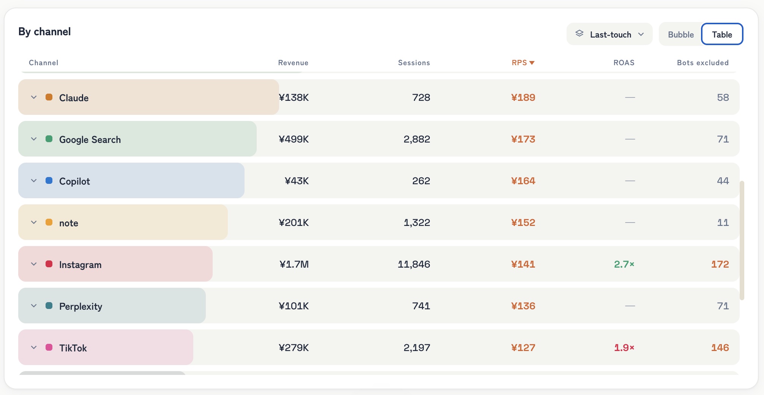Sort by Channel column header
764x395 pixels.
coord(44,63)
